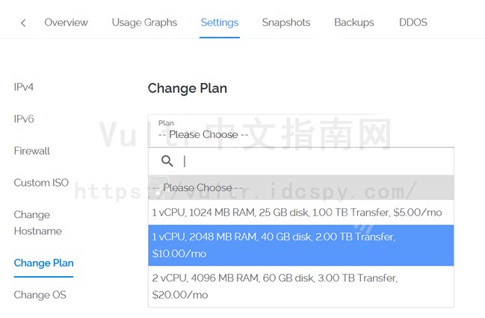Switch to the Usage Graphs tab
Viewport: 485px width, 318px height.
(144, 22)
